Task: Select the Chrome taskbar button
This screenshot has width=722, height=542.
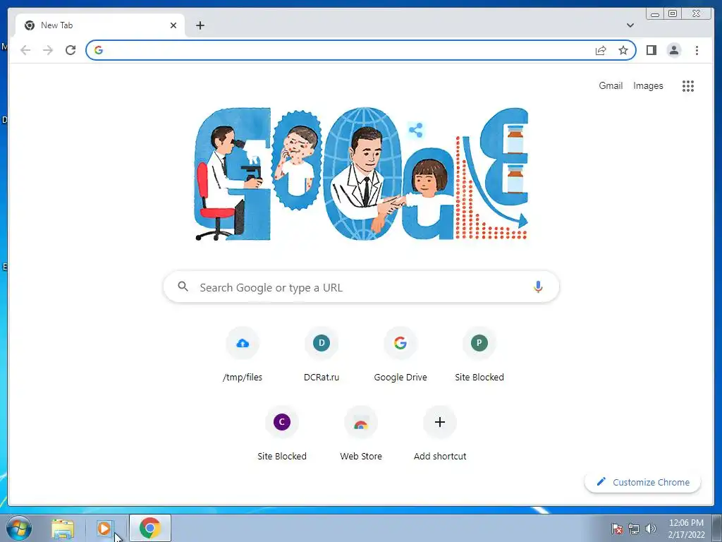Action: click(150, 528)
